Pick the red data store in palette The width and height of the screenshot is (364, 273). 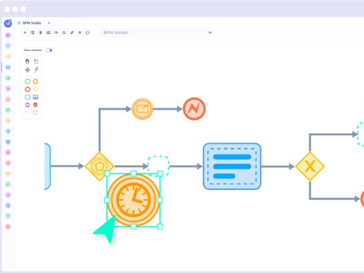pyautogui.click(x=35, y=105)
